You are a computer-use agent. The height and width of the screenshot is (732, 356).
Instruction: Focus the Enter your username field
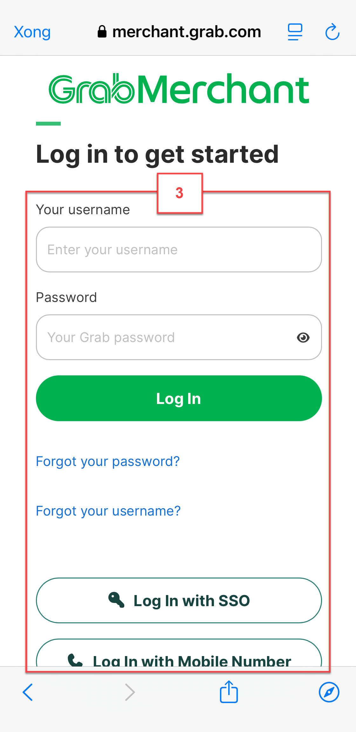point(179,250)
